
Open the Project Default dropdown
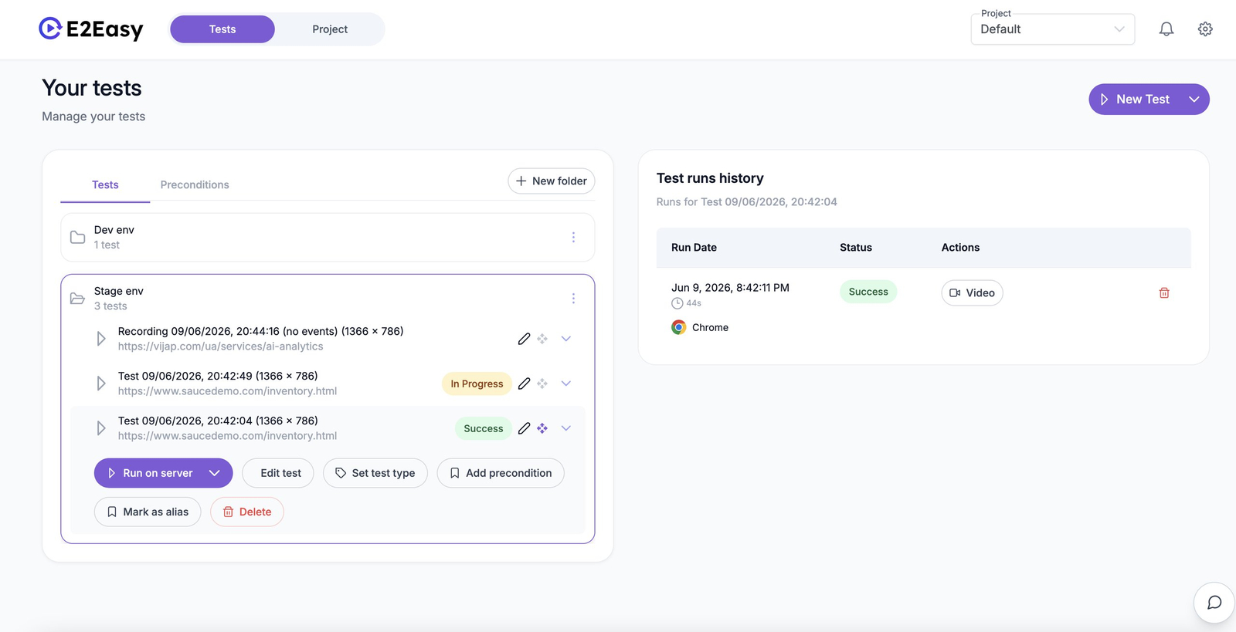pos(1052,29)
